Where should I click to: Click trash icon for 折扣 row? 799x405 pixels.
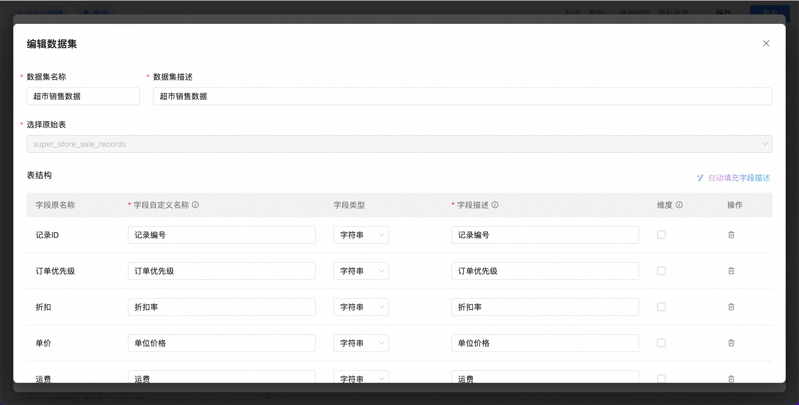[731, 307]
